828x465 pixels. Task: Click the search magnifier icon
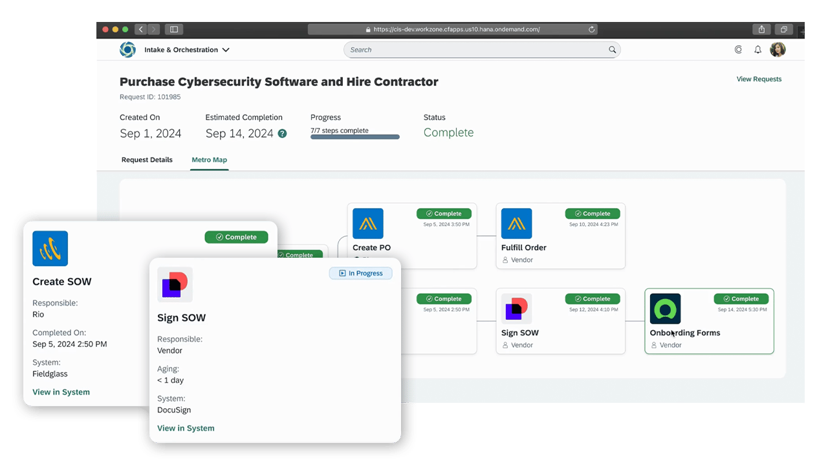(x=612, y=50)
